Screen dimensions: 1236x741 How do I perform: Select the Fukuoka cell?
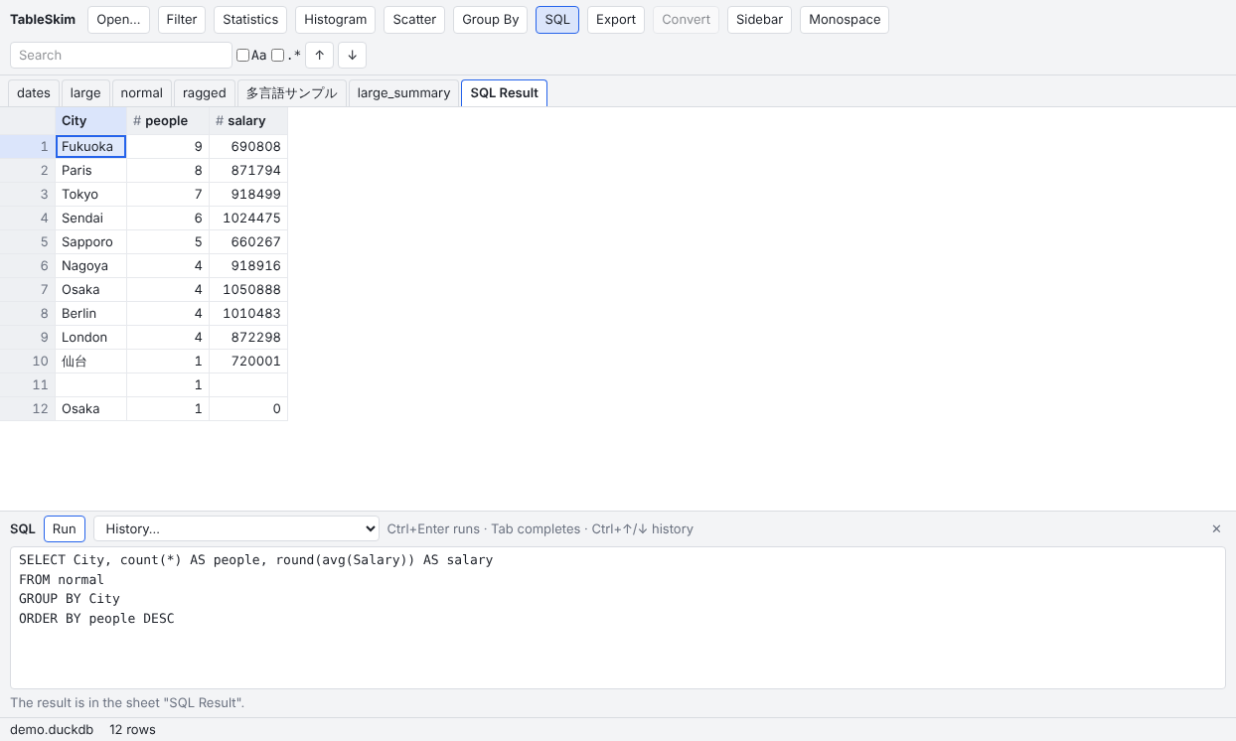pyautogui.click(x=90, y=146)
